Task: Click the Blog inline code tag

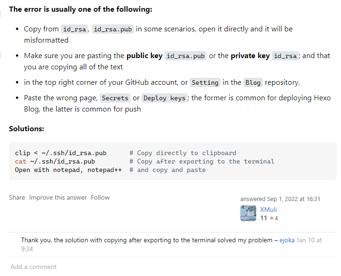Action: [x=253, y=82]
